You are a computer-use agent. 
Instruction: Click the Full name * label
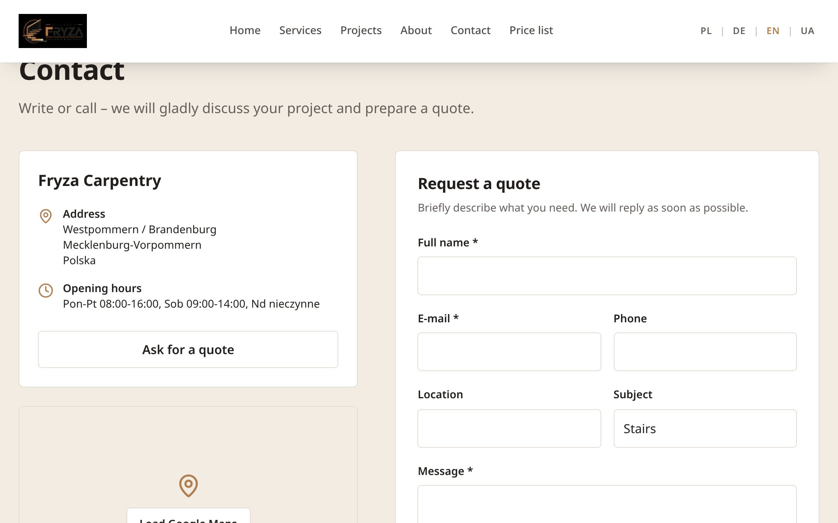[x=448, y=243]
